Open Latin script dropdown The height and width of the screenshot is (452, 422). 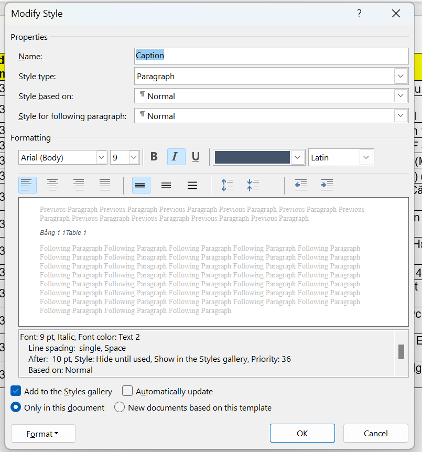tap(366, 157)
